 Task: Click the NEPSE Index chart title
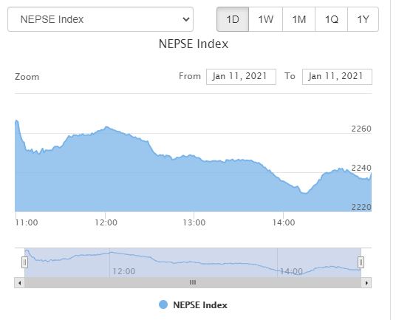[x=194, y=44]
